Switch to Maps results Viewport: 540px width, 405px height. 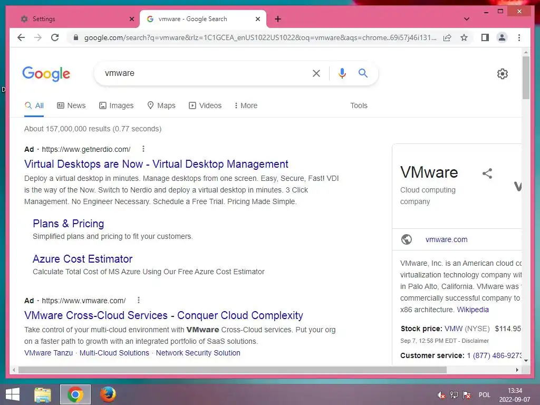click(x=161, y=105)
